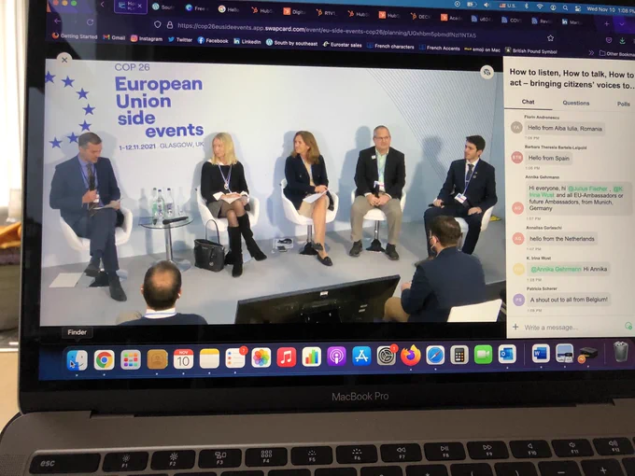Open the Numbers app in dock
Image resolution: width=635 pixels, height=476 pixels.
(x=311, y=357)
